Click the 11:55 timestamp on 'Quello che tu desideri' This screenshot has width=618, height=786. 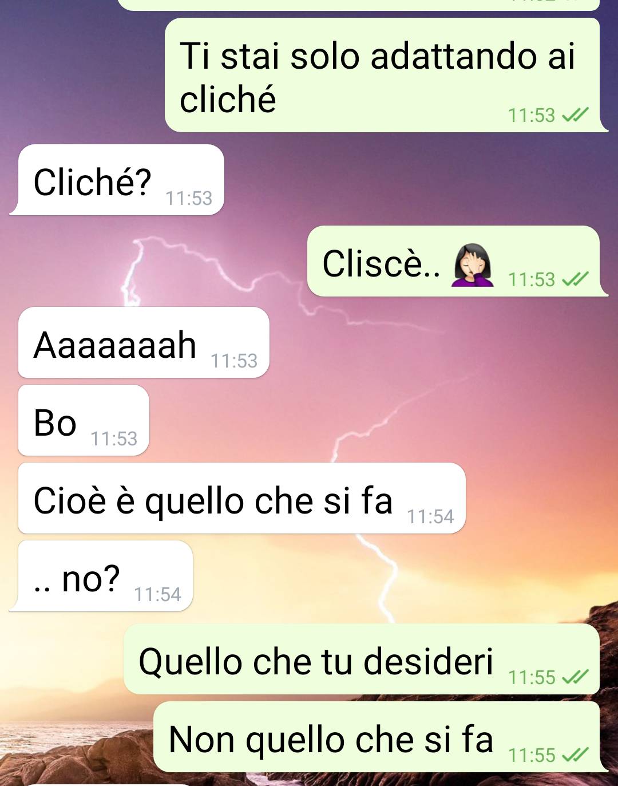click(x=532, y=677)
